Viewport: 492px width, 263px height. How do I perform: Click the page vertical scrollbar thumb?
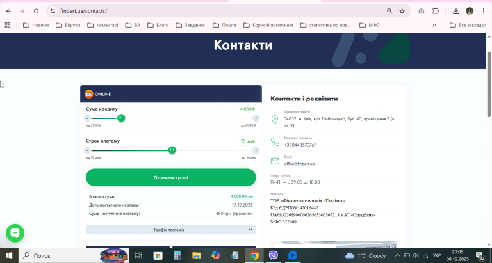coord(489,84)
